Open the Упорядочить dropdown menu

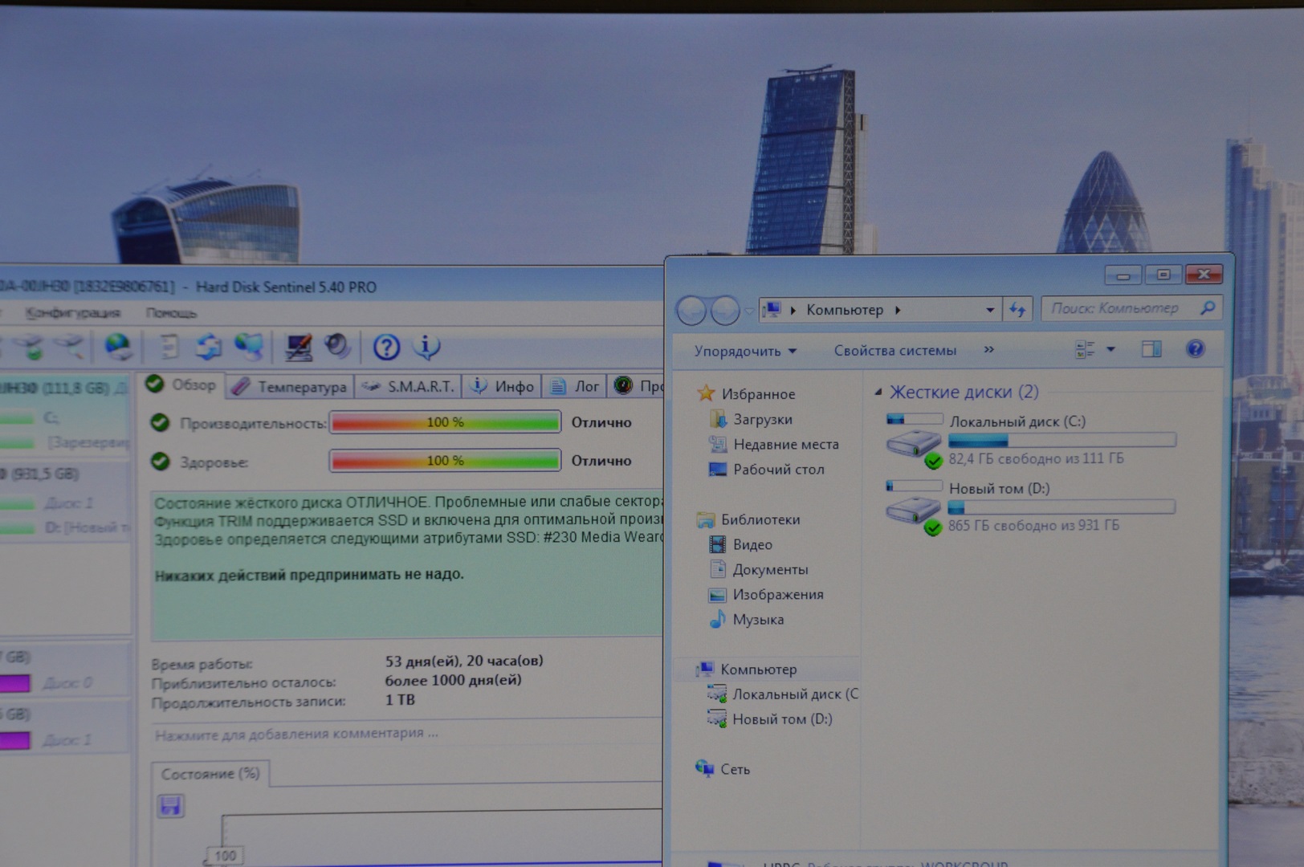coord(744,351)
